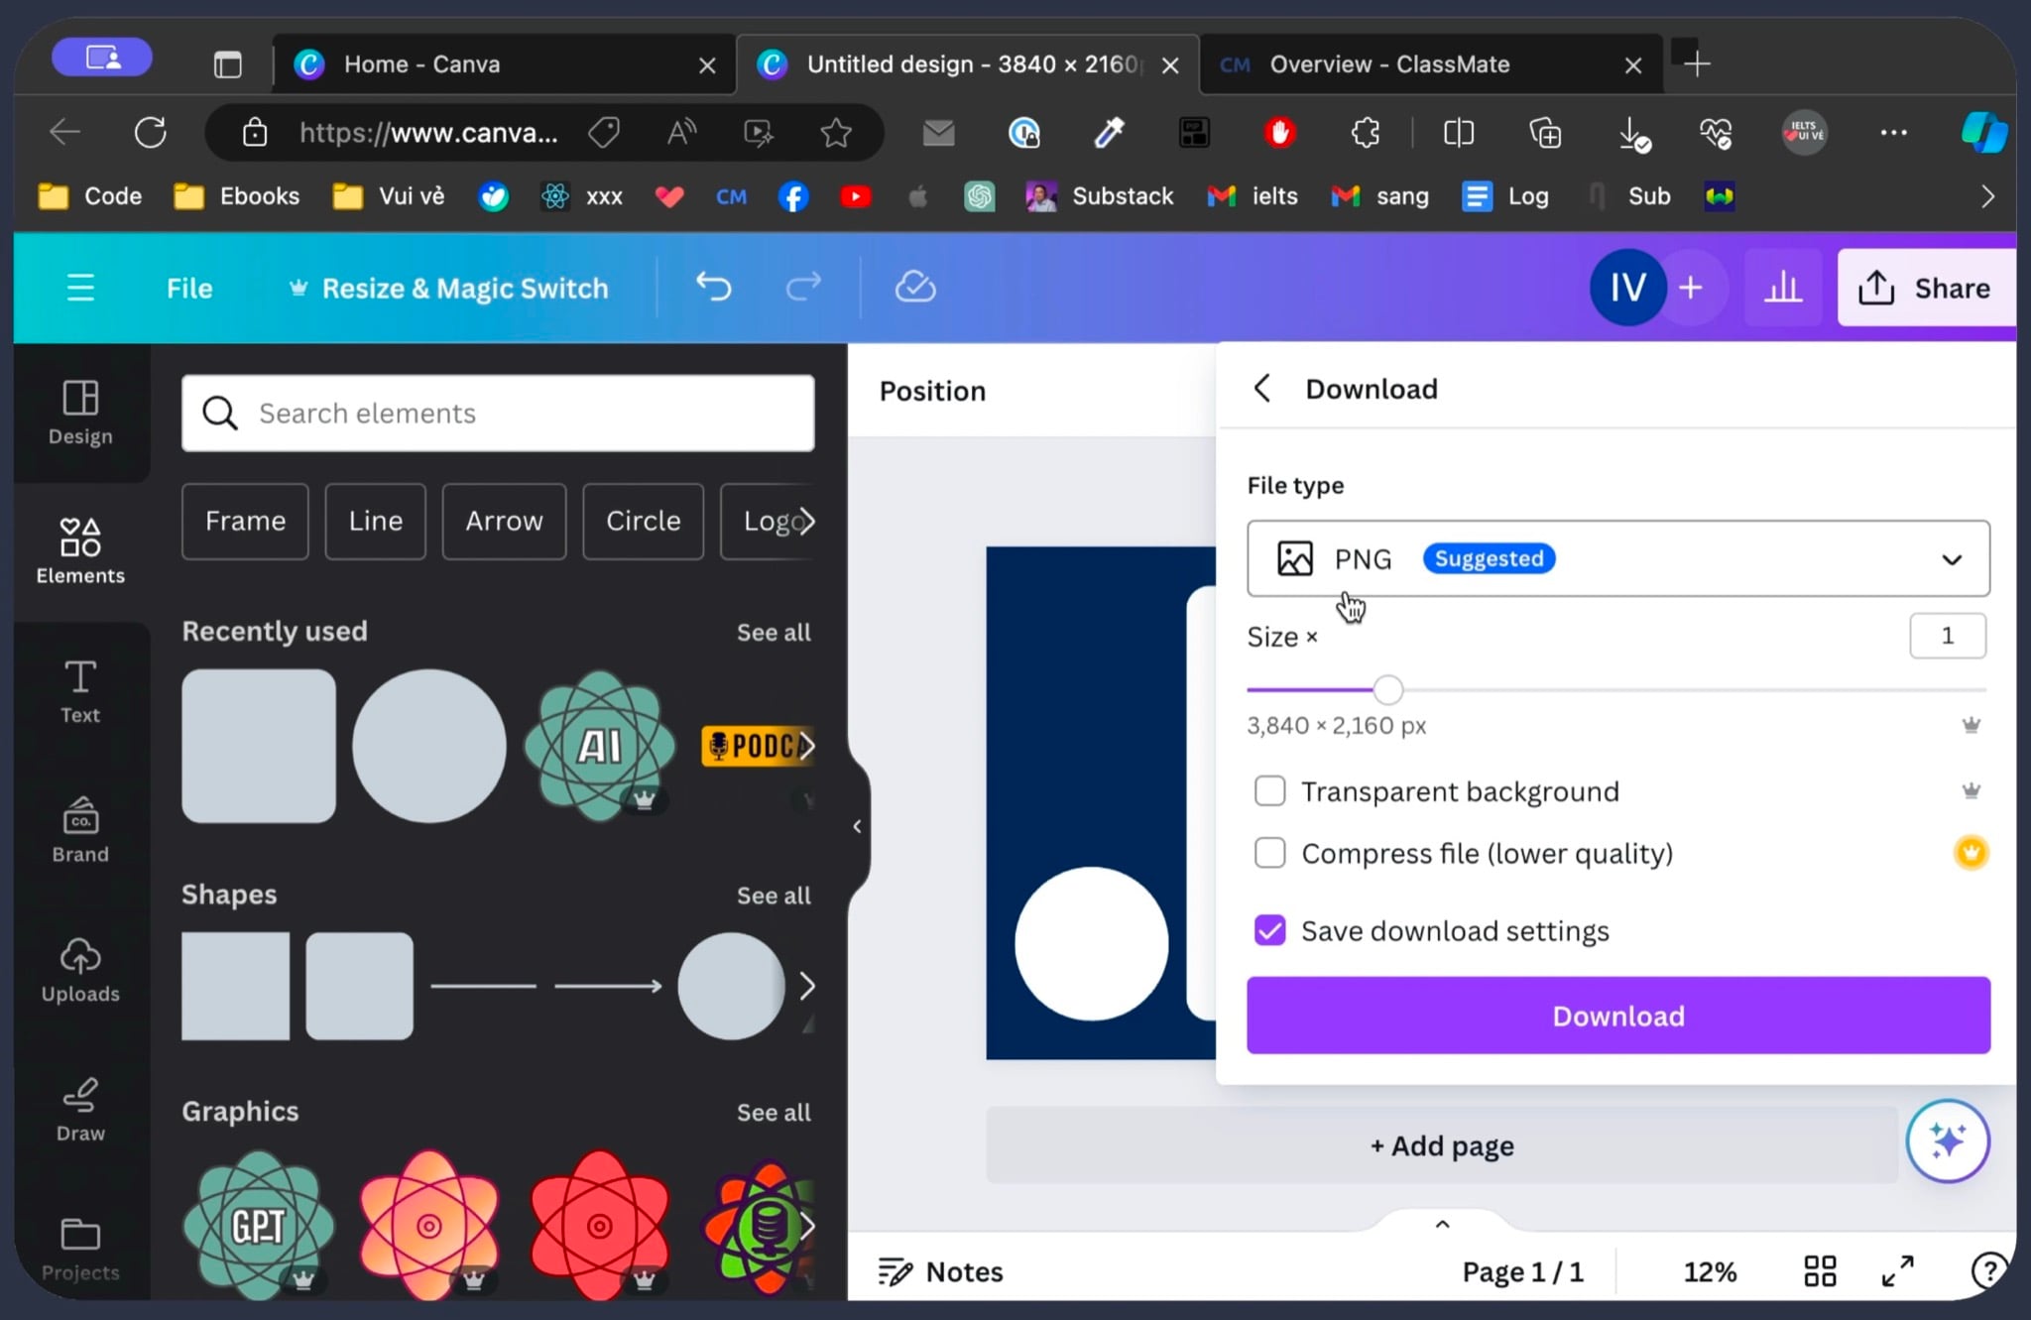Reload the browser page
Viewport: 2031px width, 1320px height.
(151, 132)
